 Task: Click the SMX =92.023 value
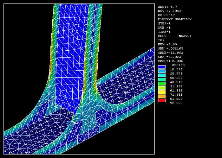(x=169, y=57)
